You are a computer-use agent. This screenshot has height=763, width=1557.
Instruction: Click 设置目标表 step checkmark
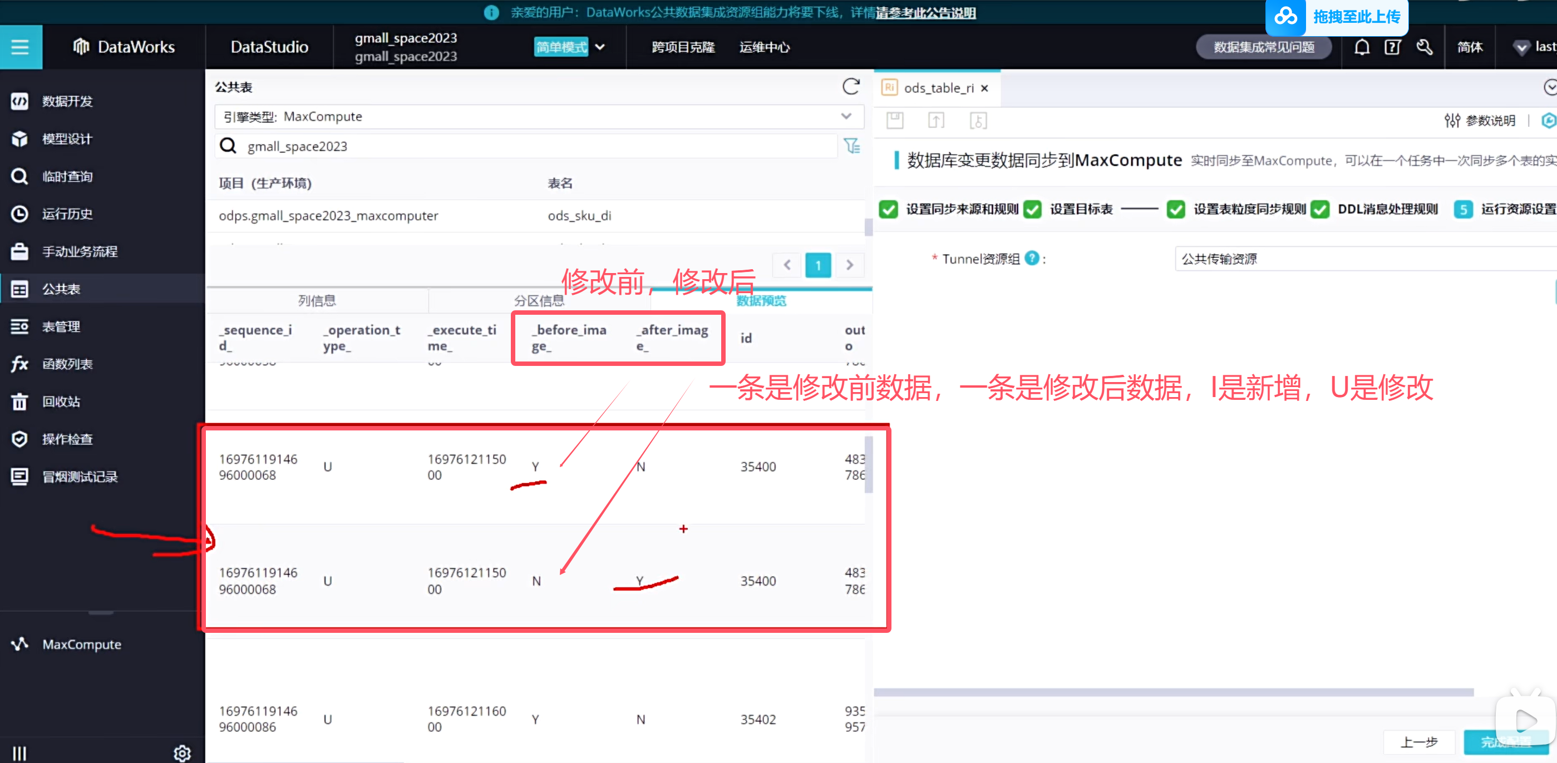coord(1032,209)
